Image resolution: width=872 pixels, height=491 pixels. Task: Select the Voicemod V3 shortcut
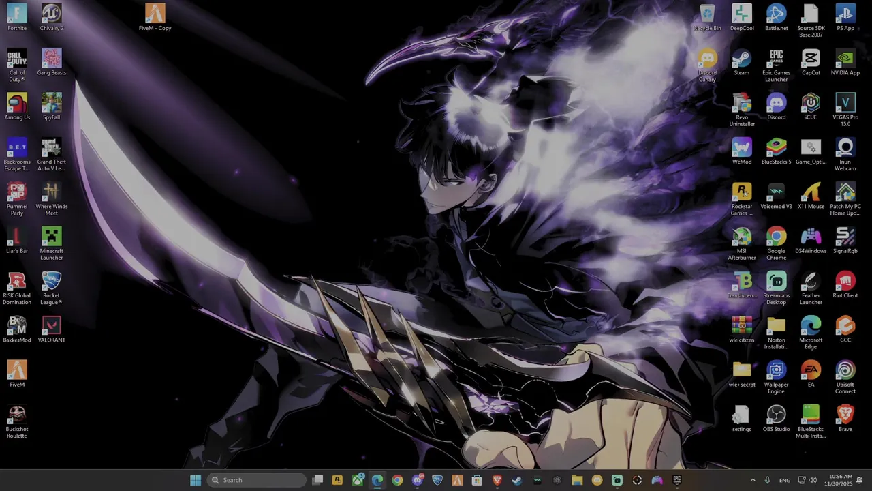[x=777, y=196]
